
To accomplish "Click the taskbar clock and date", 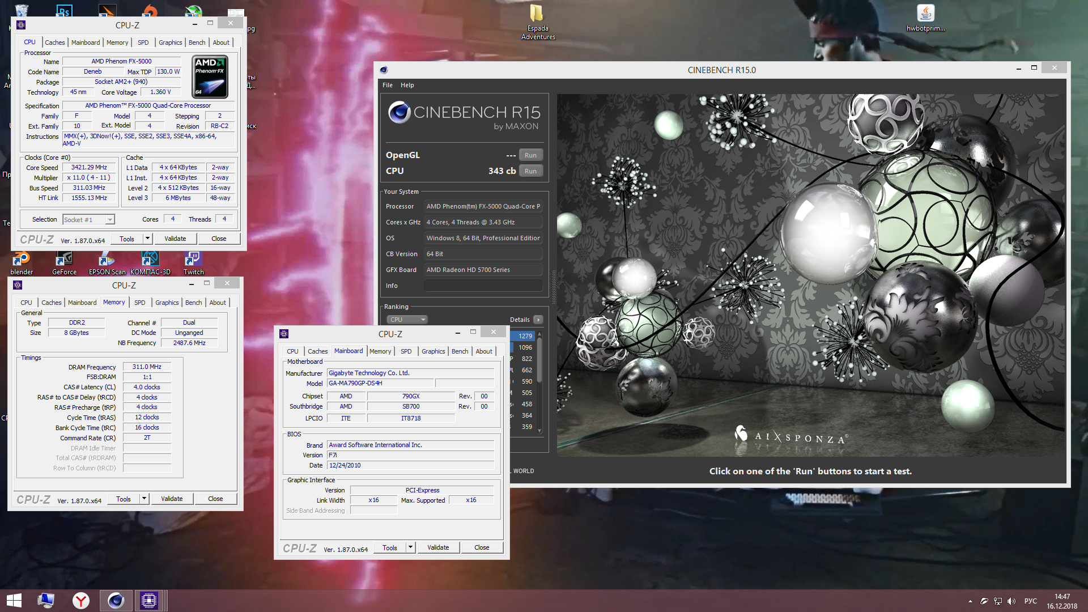I will coord(1062,601).
